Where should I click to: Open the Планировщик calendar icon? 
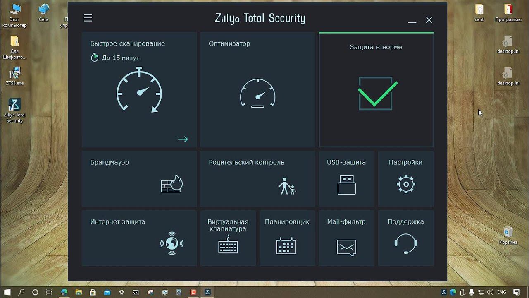[286, 245]
